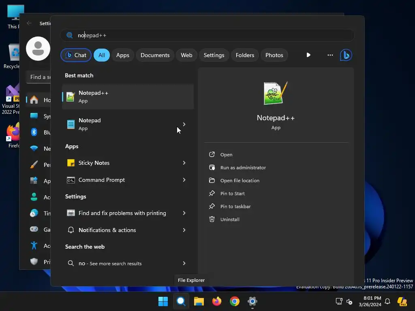Switch to the Web filter tab

(186, 55)
